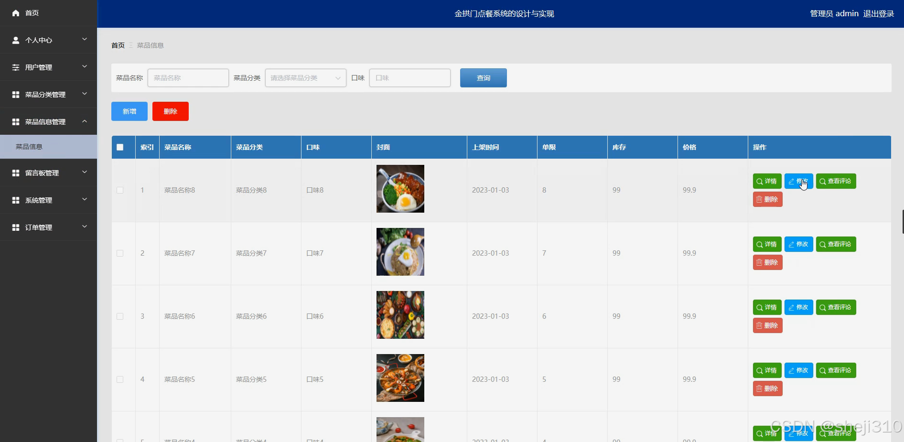The height and width of the screenshot is (442, 904).
Task: Click 查看评论 for 菜品名称5
Action: coord(836,370)
